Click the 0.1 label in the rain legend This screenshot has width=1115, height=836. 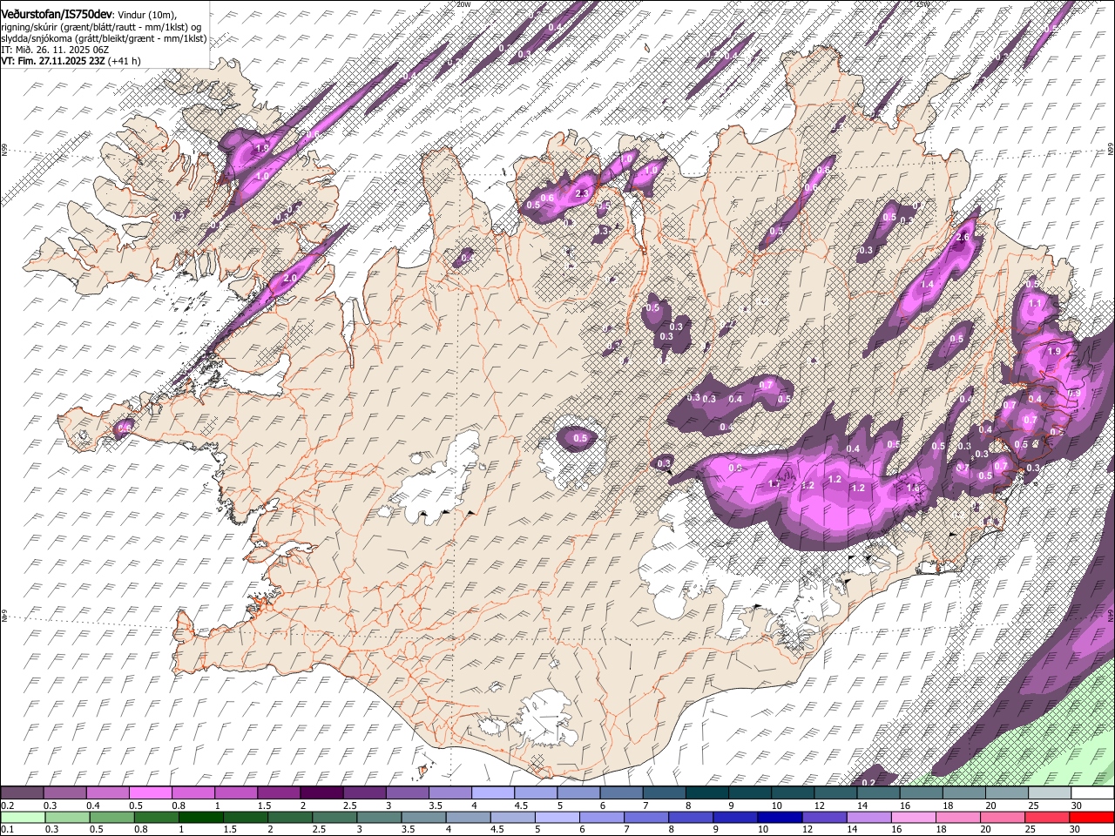8,830
